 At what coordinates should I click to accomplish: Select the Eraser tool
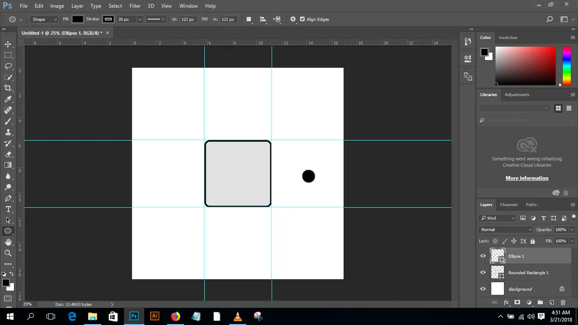[8, 154]
